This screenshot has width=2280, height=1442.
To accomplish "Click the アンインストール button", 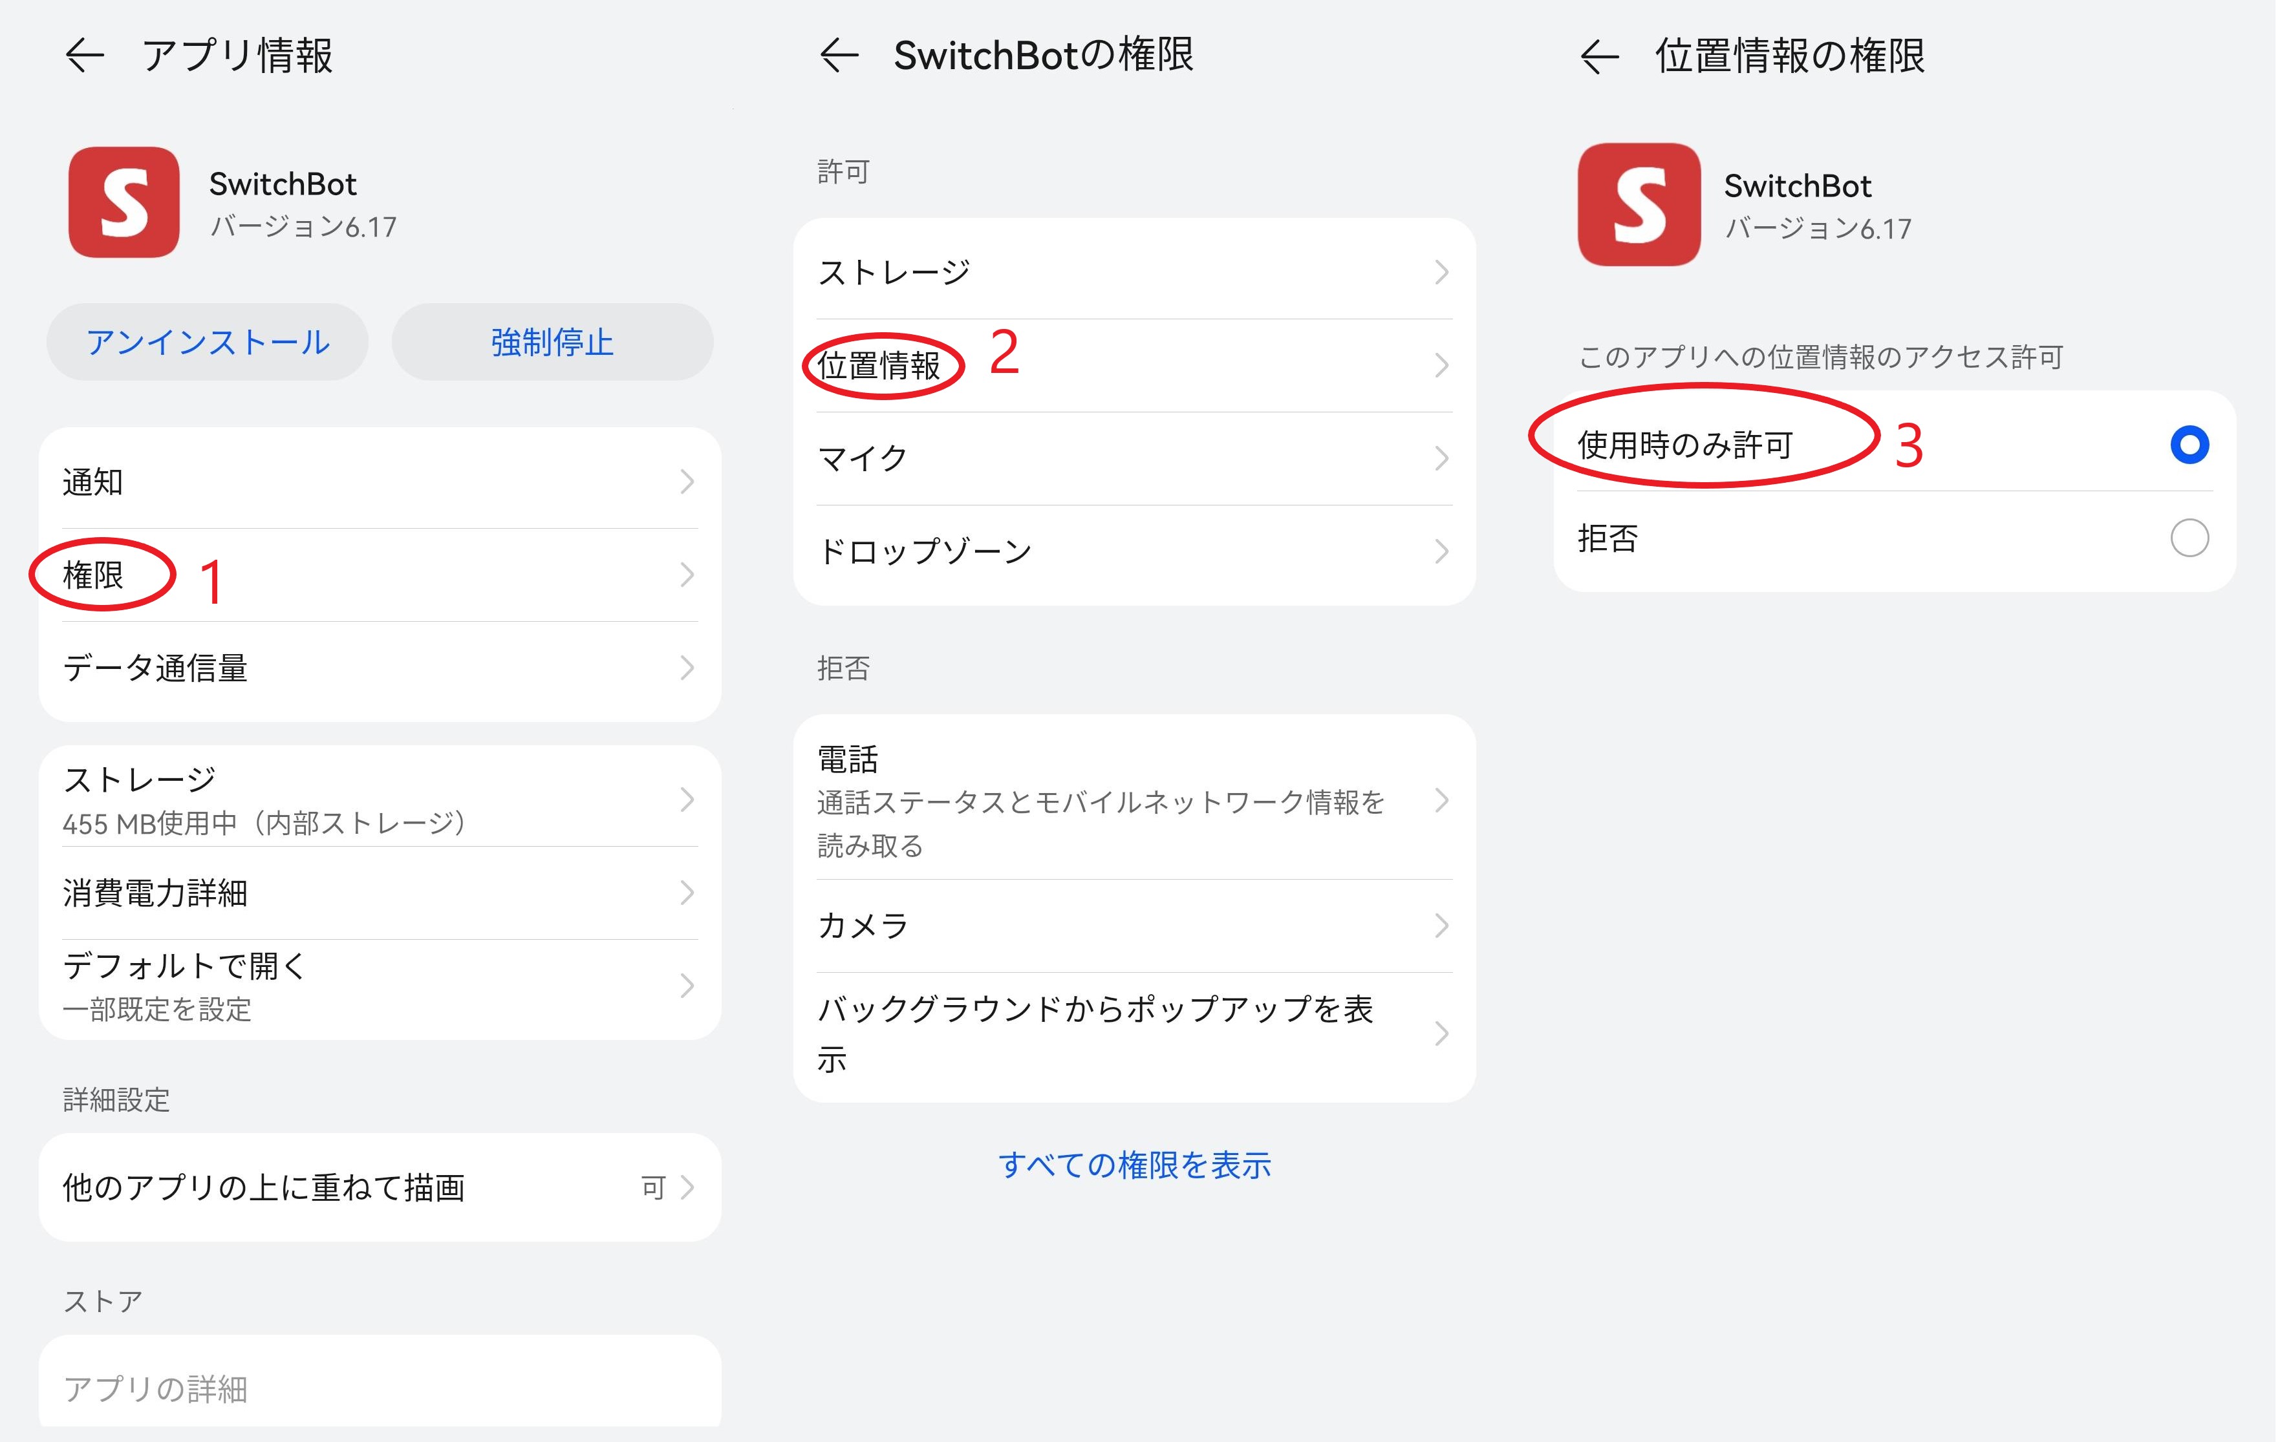I will [208, 341].
